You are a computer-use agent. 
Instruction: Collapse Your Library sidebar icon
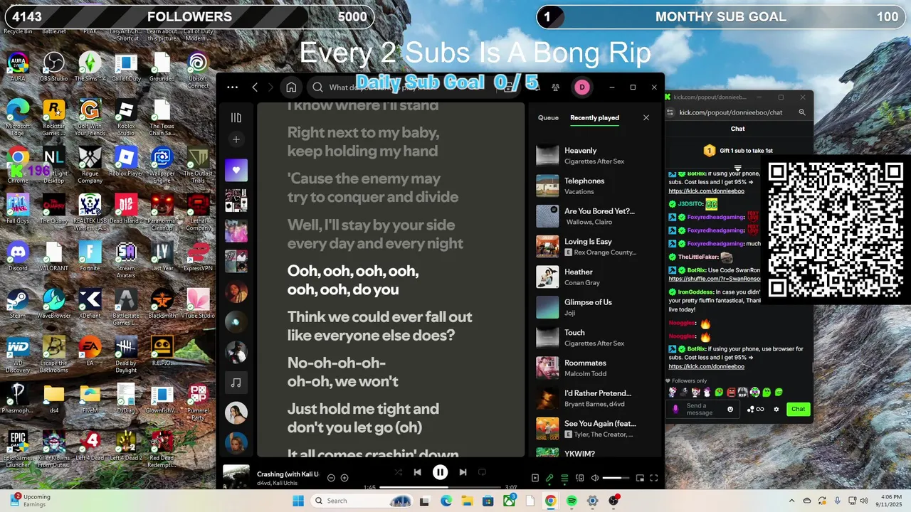tap(236, 118)
